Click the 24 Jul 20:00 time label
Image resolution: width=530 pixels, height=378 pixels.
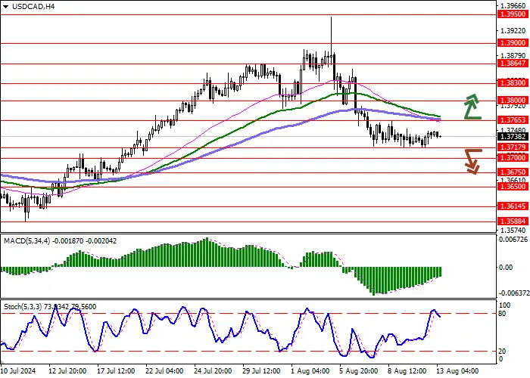point(214,371)
